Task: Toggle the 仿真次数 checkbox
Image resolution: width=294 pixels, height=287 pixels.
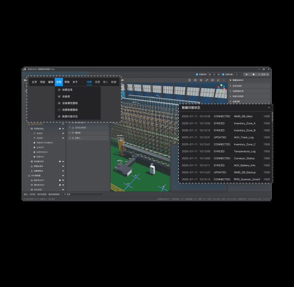Action: [x=223, y=74]
